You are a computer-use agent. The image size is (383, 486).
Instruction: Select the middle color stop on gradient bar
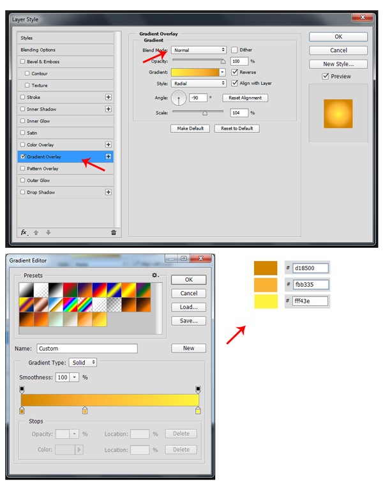[x=85, y=411]
